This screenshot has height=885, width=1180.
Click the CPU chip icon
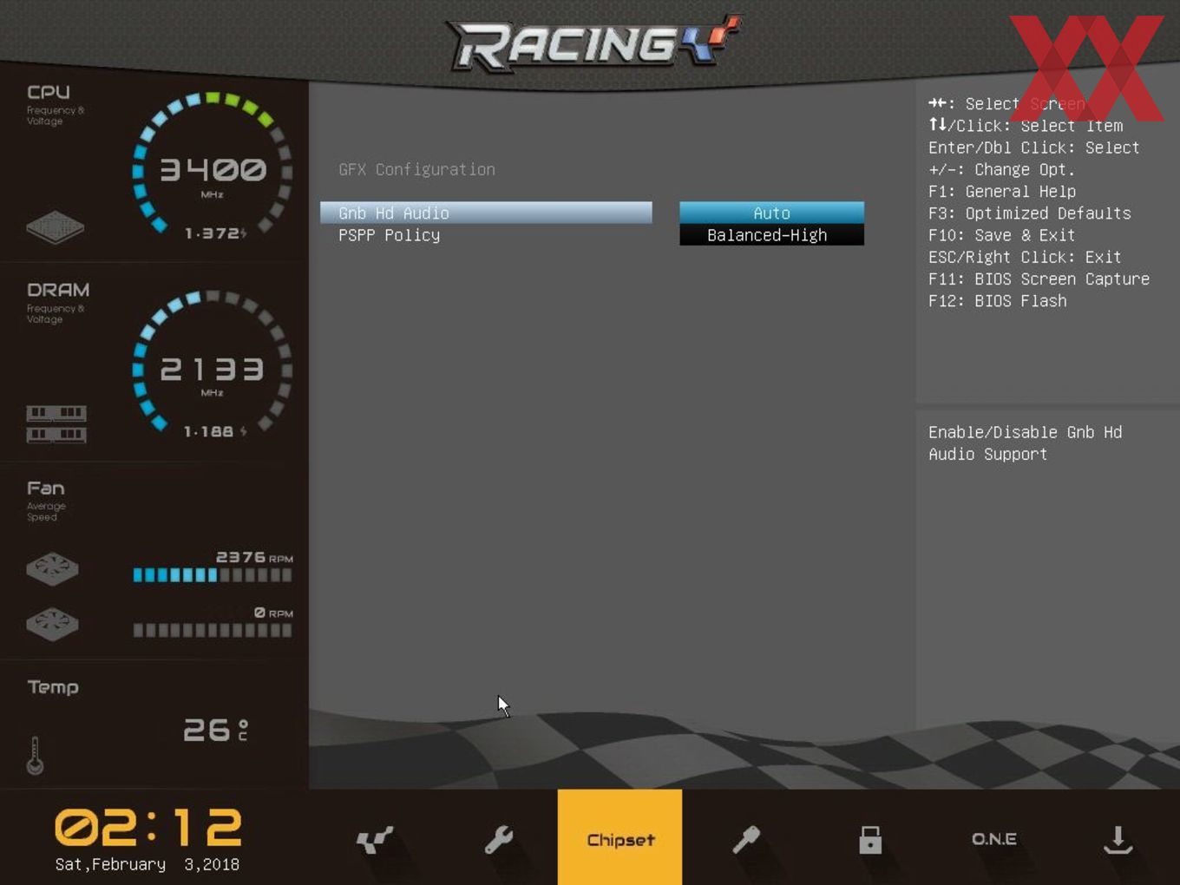pyautogui.click(x=55, y=226)
